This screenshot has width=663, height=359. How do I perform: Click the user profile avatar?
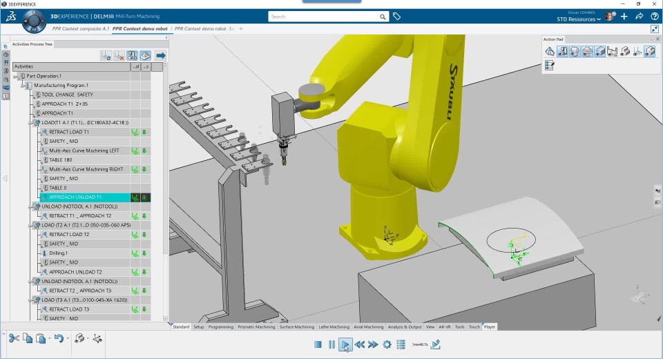609,17
